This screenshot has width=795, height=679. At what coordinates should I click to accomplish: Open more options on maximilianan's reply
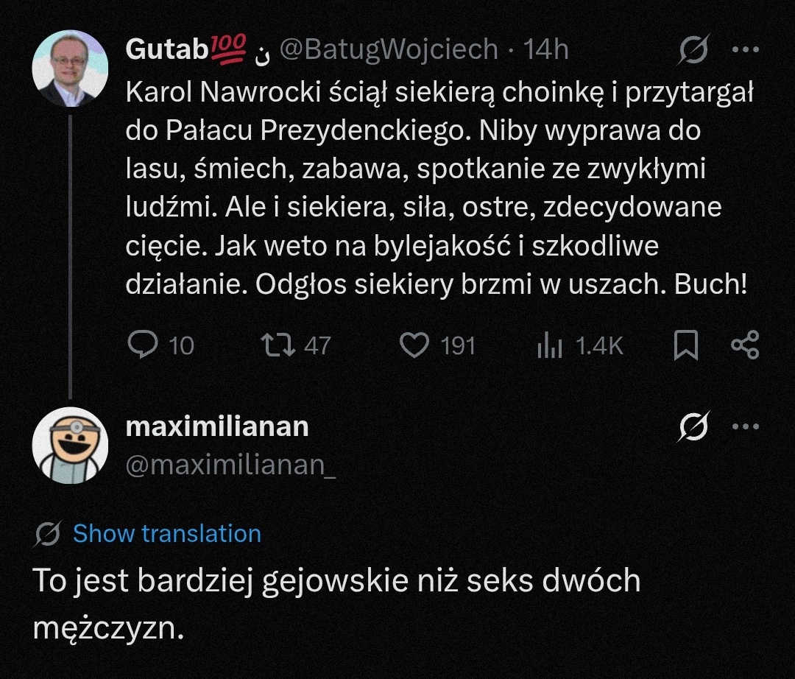point(745,427)
